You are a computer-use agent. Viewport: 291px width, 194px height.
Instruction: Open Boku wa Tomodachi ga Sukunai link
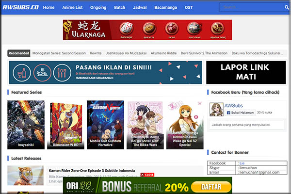257,53
